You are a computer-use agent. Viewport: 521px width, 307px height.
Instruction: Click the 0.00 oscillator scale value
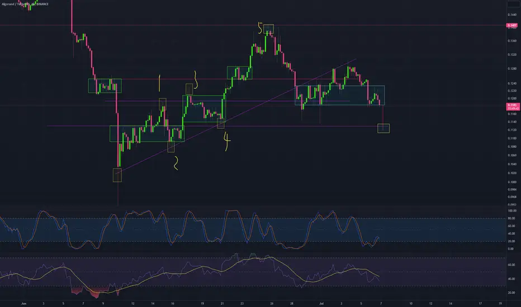511,248
